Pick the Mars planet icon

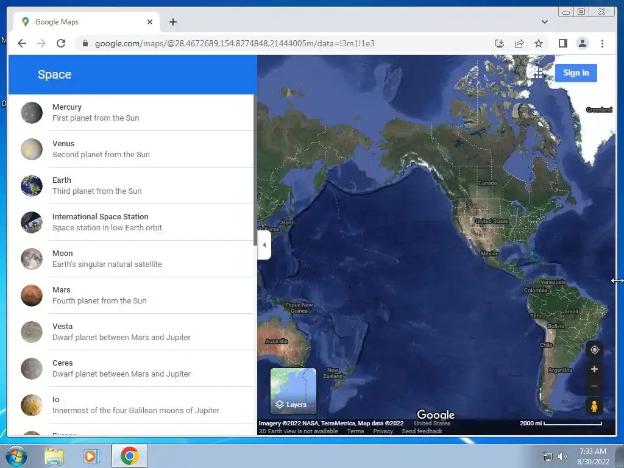tap(32, 296)
